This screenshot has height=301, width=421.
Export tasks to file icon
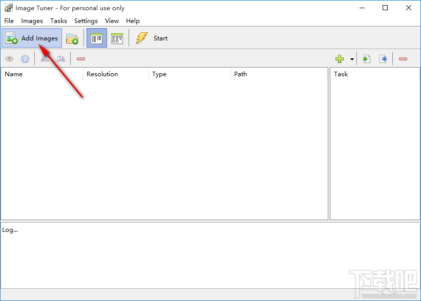383,59
